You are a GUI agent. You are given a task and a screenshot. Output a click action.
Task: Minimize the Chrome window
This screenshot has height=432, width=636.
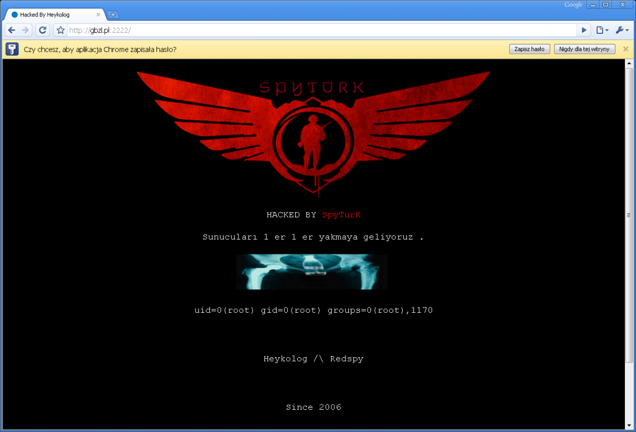(593, 5)
